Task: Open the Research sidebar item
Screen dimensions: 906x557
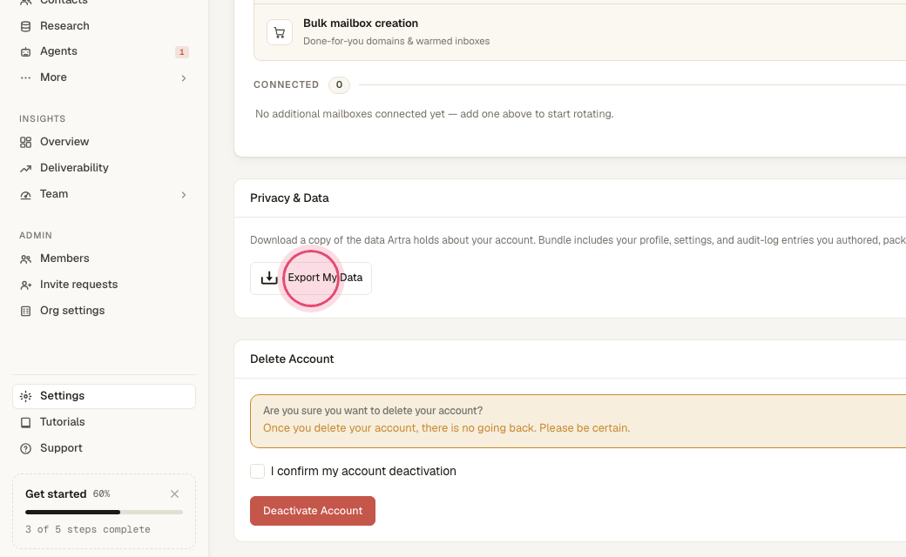Action: [x=104, y=26]
